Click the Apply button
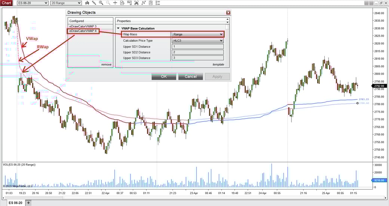 217,76
